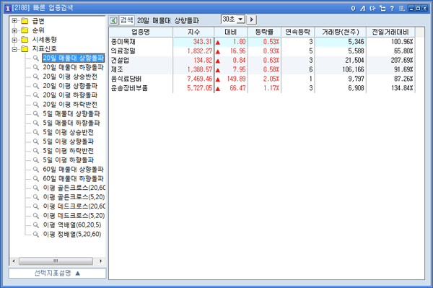Expand the 시세동향 folder

[14, 40]
